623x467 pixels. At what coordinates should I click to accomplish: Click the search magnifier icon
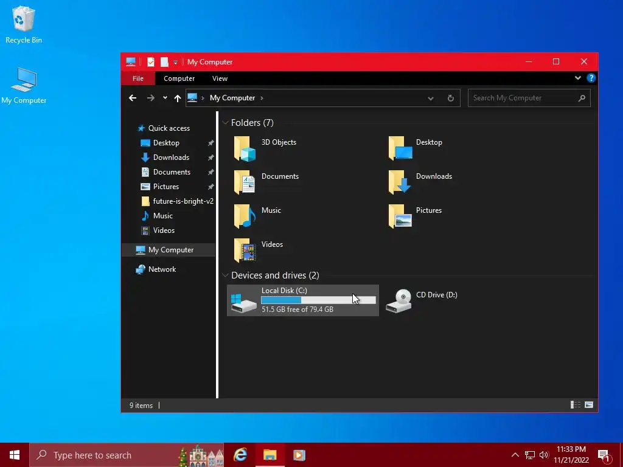(x=582, y=98)
